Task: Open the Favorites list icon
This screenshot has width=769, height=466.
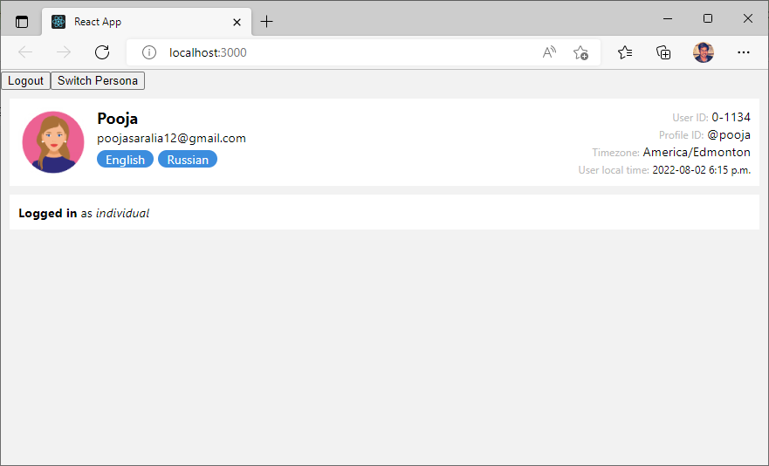Action: tap(625, 52)
